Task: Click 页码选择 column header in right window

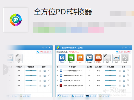Action: (98, 67)
